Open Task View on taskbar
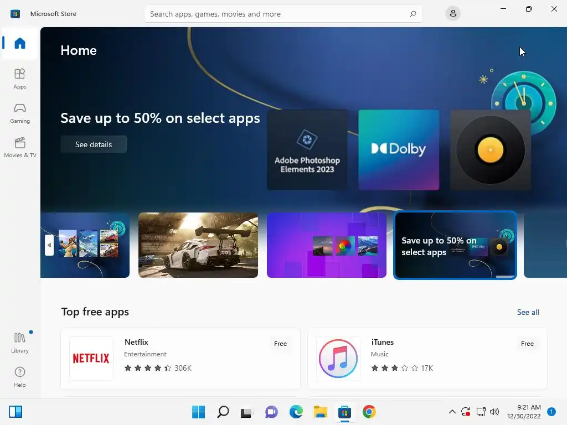 click(x=246, y=412)
